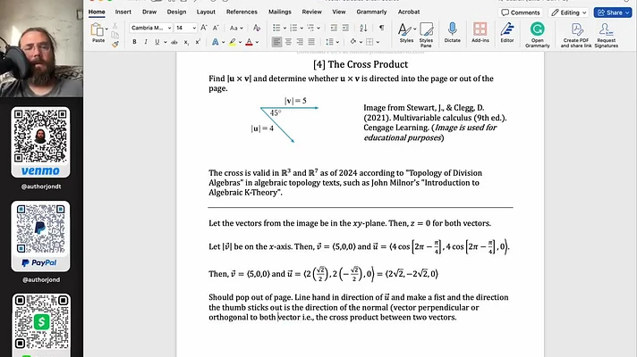Clear all formatting icon

point(257,28)
